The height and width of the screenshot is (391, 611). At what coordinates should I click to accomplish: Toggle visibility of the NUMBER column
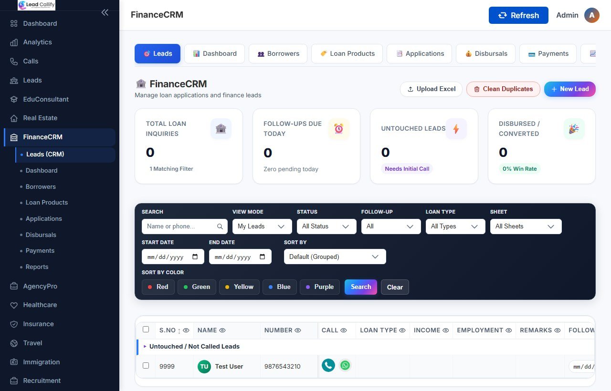coord(298,330)
